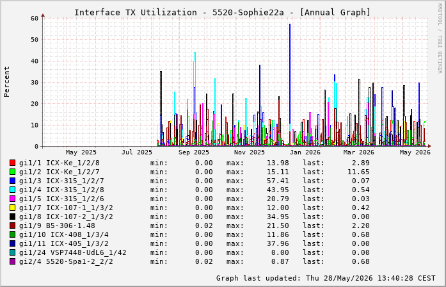Viewport: 446px width, 287px height.
Task: Click the Graph last updated timestamp text
Action: pos(326,278)
